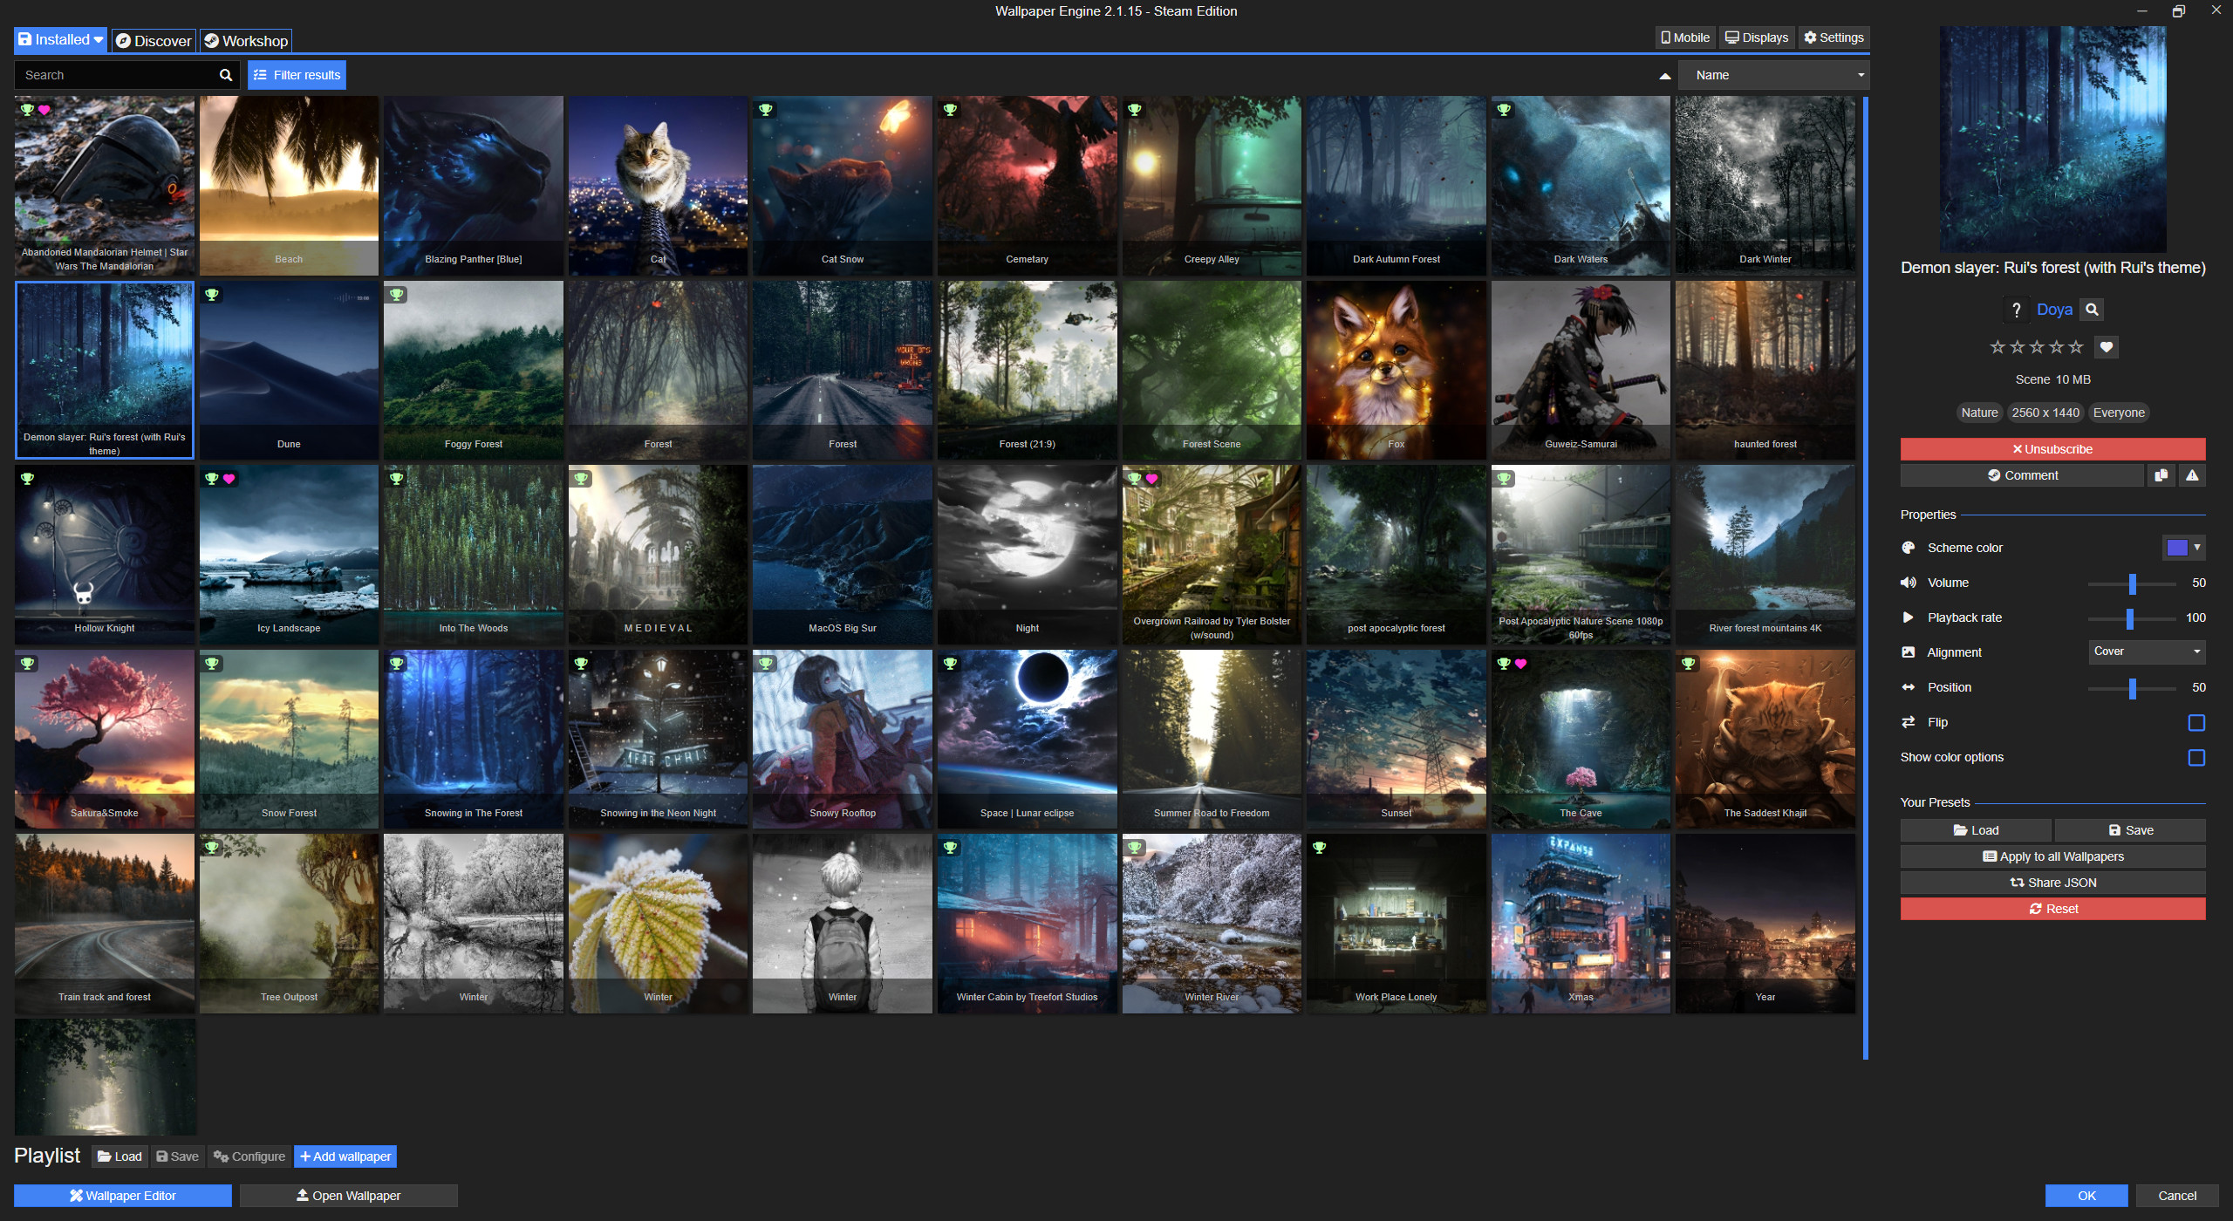Click the pink heart on Icy Landscape

click(229, 479)
